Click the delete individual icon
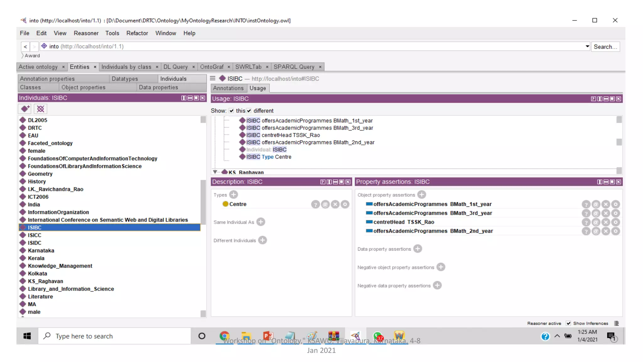 coord(41,109)
